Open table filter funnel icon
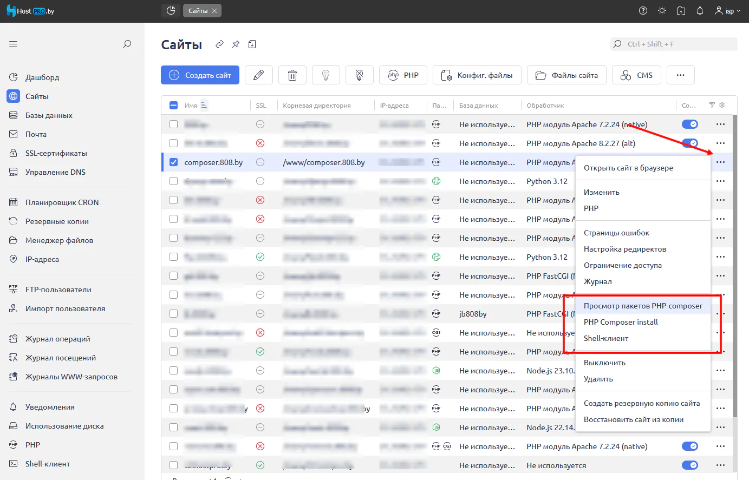This screenshot has width=749, height=480. click(712, 105)
